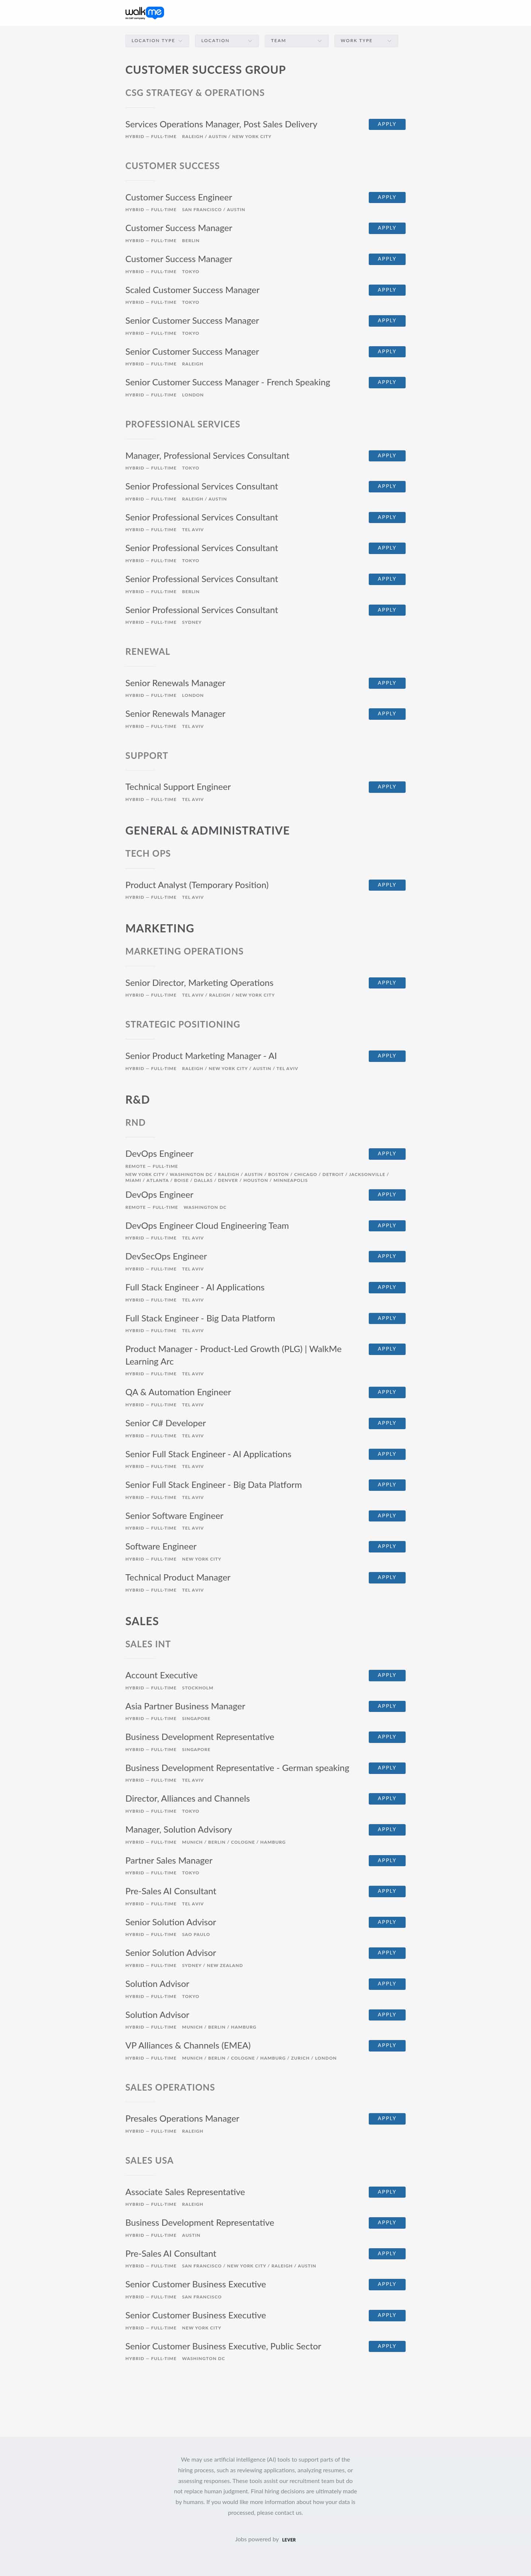This screenshot has height=2576, width=531.
Task: Open Senior Customer Success Manager - French Speaking
Action: (x=228, y=382)
